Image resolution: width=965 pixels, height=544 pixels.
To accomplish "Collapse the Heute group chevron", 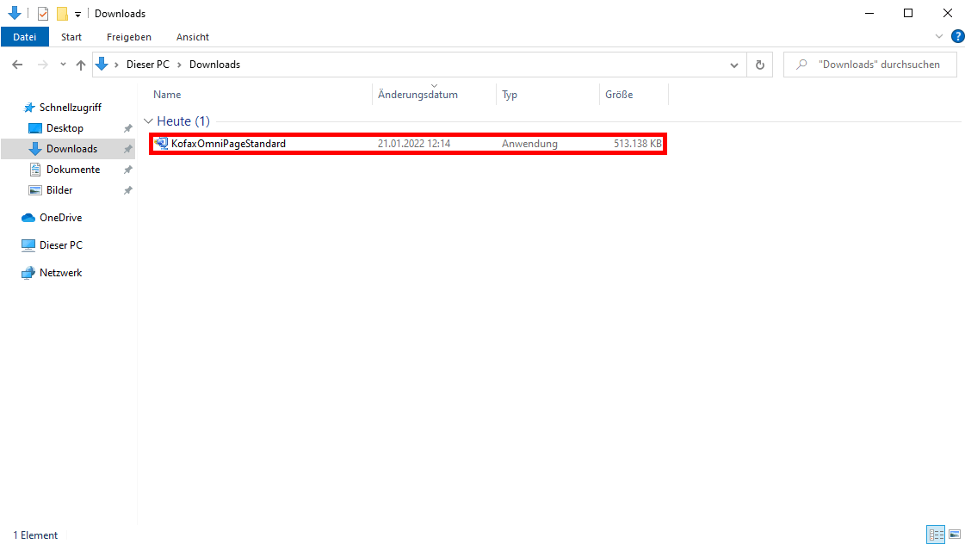I will 149,121.
